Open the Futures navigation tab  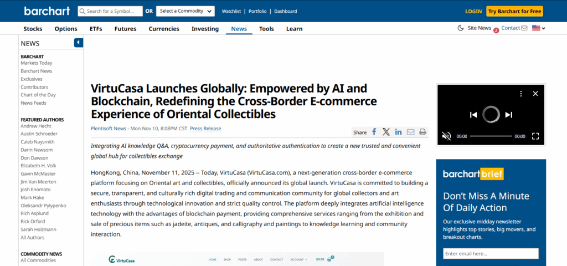pos(125,29)
